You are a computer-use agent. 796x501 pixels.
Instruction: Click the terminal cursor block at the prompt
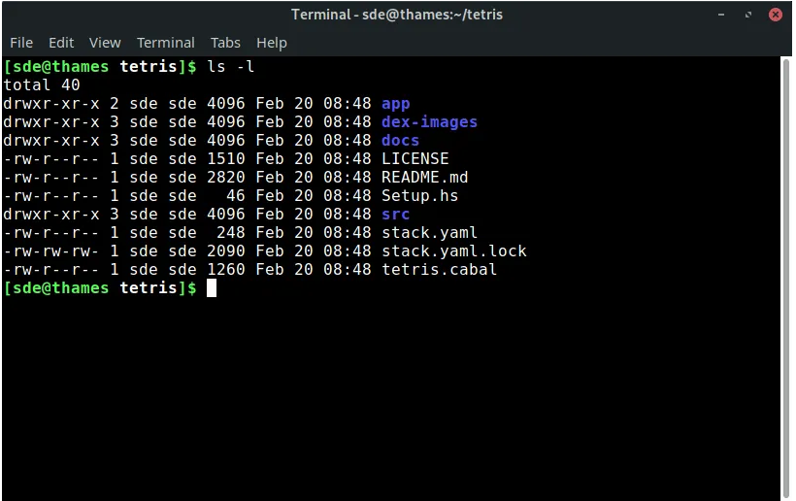(212, 287)
